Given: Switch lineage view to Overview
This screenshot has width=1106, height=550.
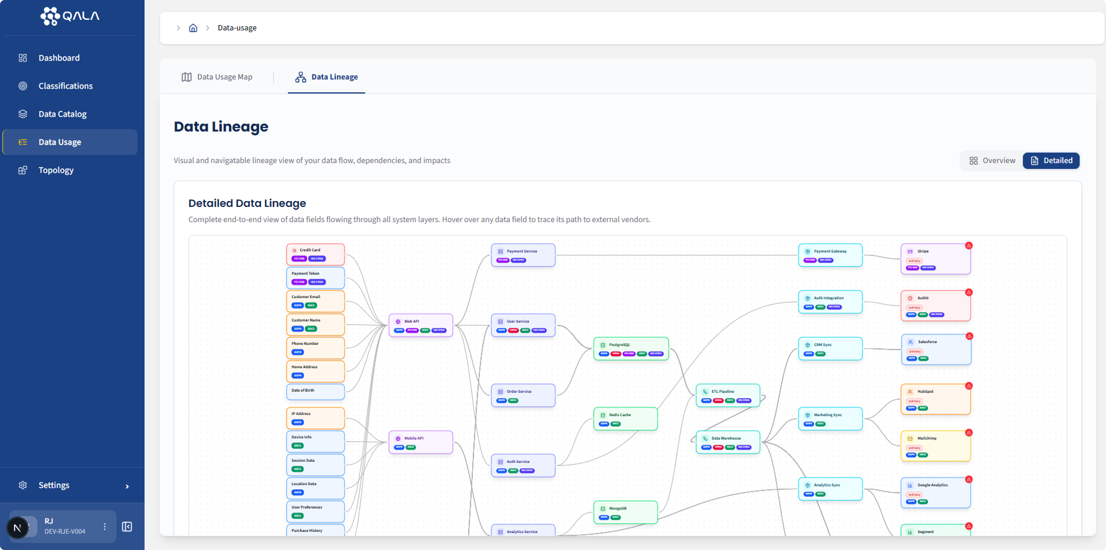Looking at the screenshot, I should [991, 160].
